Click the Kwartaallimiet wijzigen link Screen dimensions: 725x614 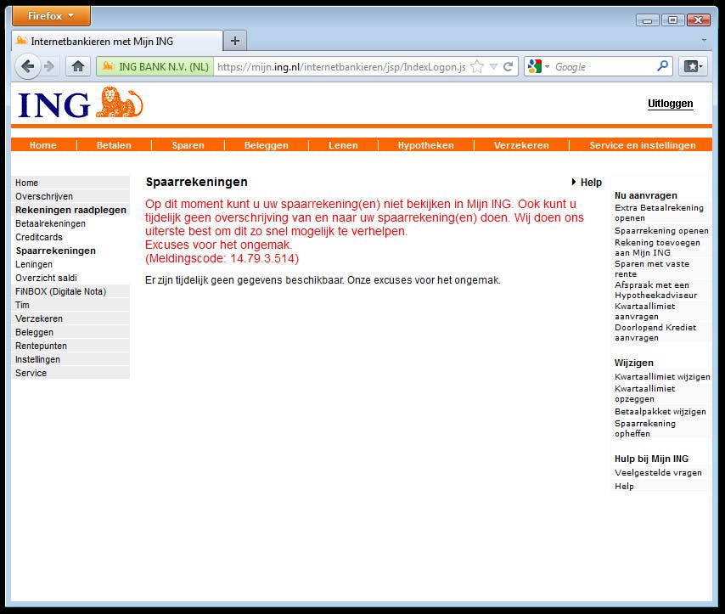click(x=665, y=375)
